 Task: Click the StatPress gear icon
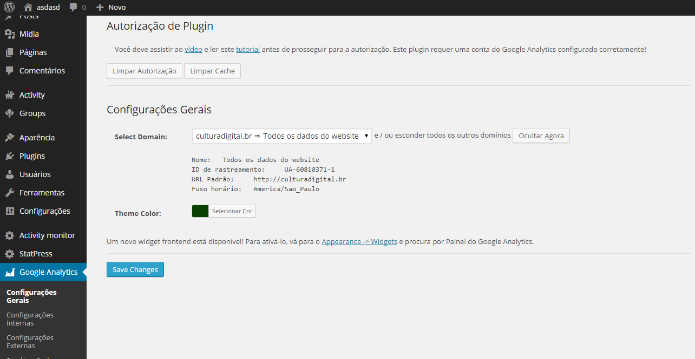(9, 254)
